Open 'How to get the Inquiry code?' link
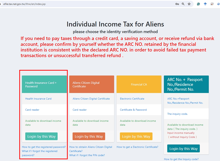The image size is (220, 161). (181, 159)
